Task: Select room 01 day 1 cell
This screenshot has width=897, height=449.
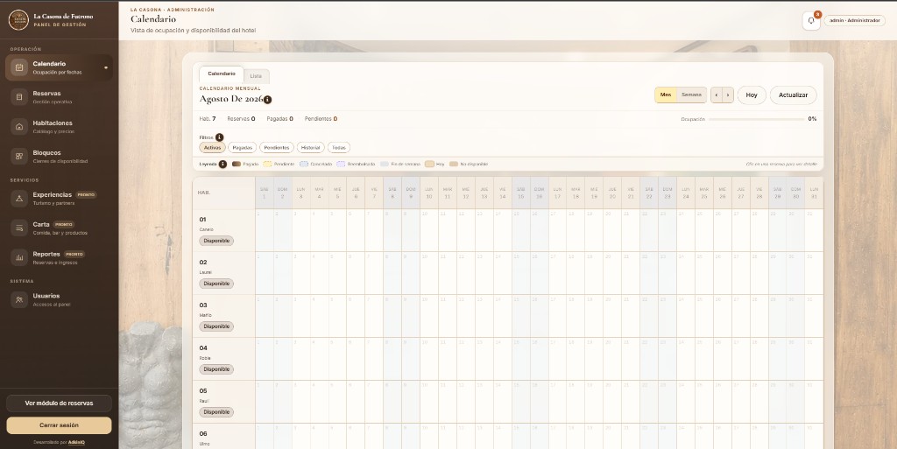Action: (x=265, y=230)
